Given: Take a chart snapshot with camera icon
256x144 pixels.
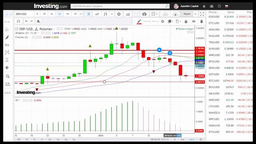Looking at the screenshot, I should pyautogui.click(x=144, y=14).
